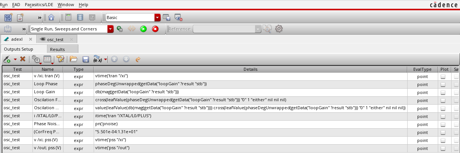Click the magnifier icon next to Reference
The height and width of the screenshot is (153, 460).
(x=267, y=29)
